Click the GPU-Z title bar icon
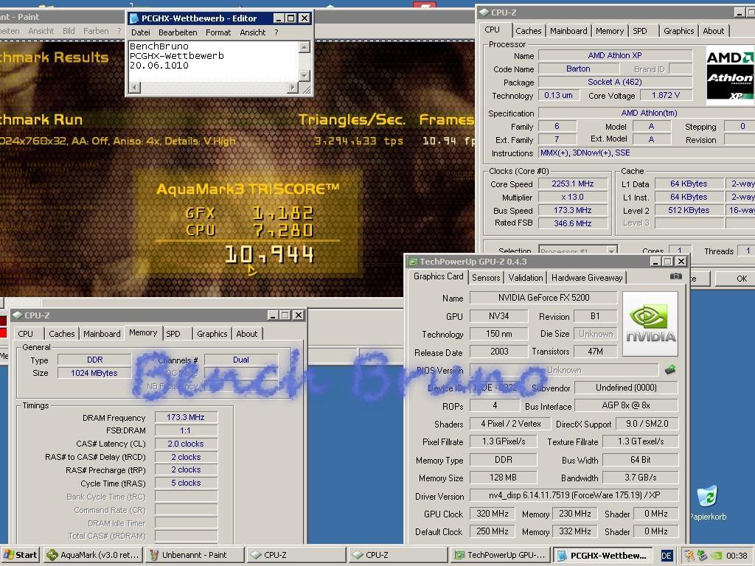The height and width of the screenshot is (566, 755). coord(413,262)
